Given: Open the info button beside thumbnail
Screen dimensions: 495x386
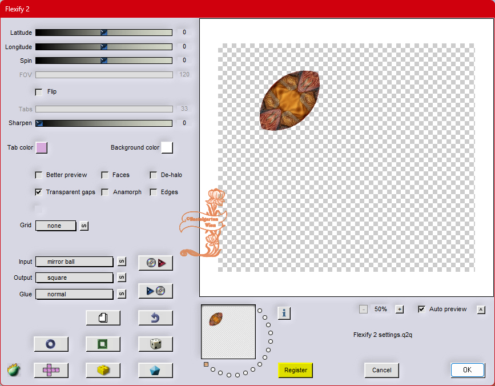Looking at the screenshot, I should pos(284,313).
